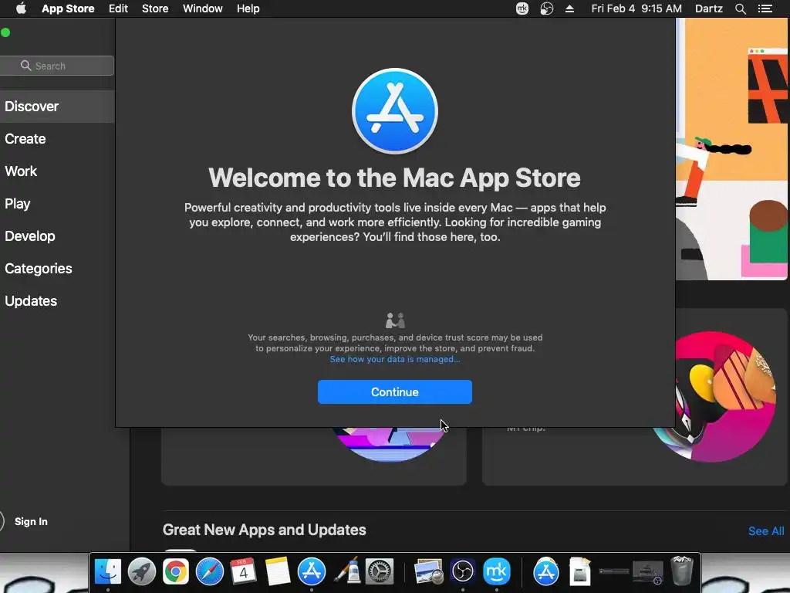Select Discover in the sidebar
This screenshot has width=790, height=593.
click(x=57, y=107)
